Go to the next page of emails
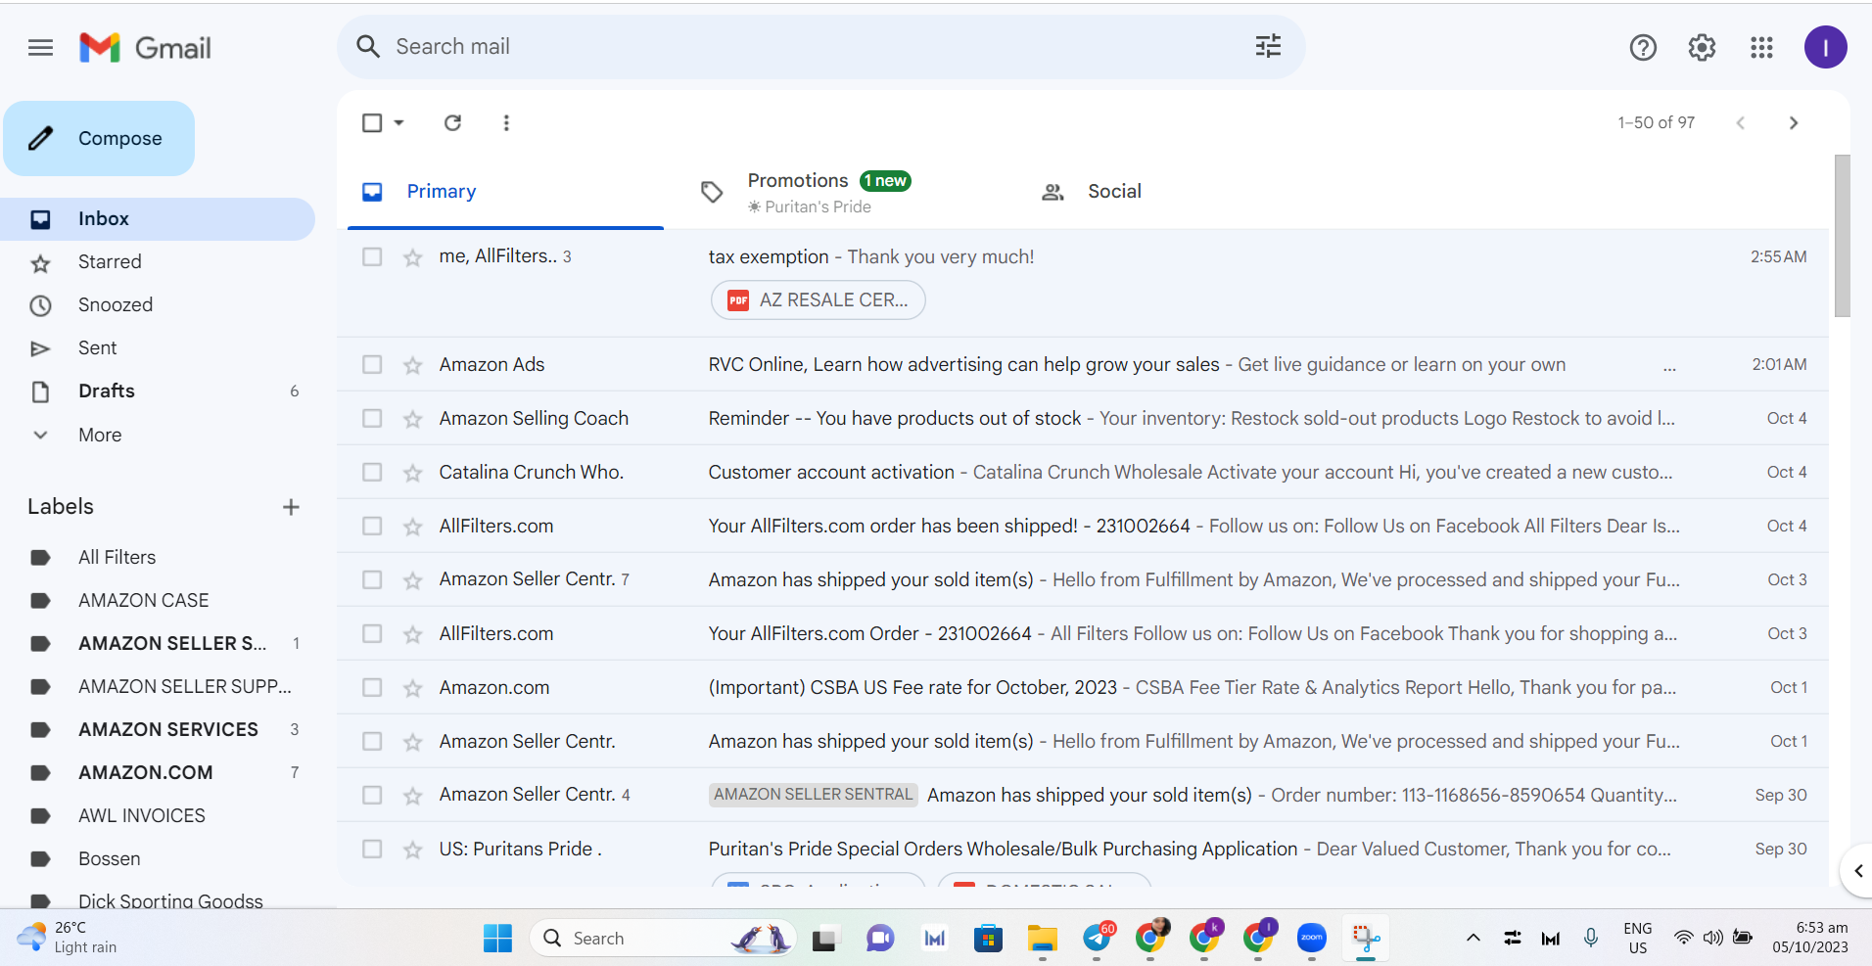Viewport: 1872px width, 966px height. (x=1794, y=122)
